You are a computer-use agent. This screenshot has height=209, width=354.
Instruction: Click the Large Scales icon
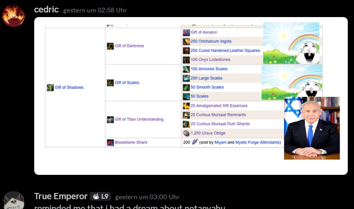(x=186, y=78)
